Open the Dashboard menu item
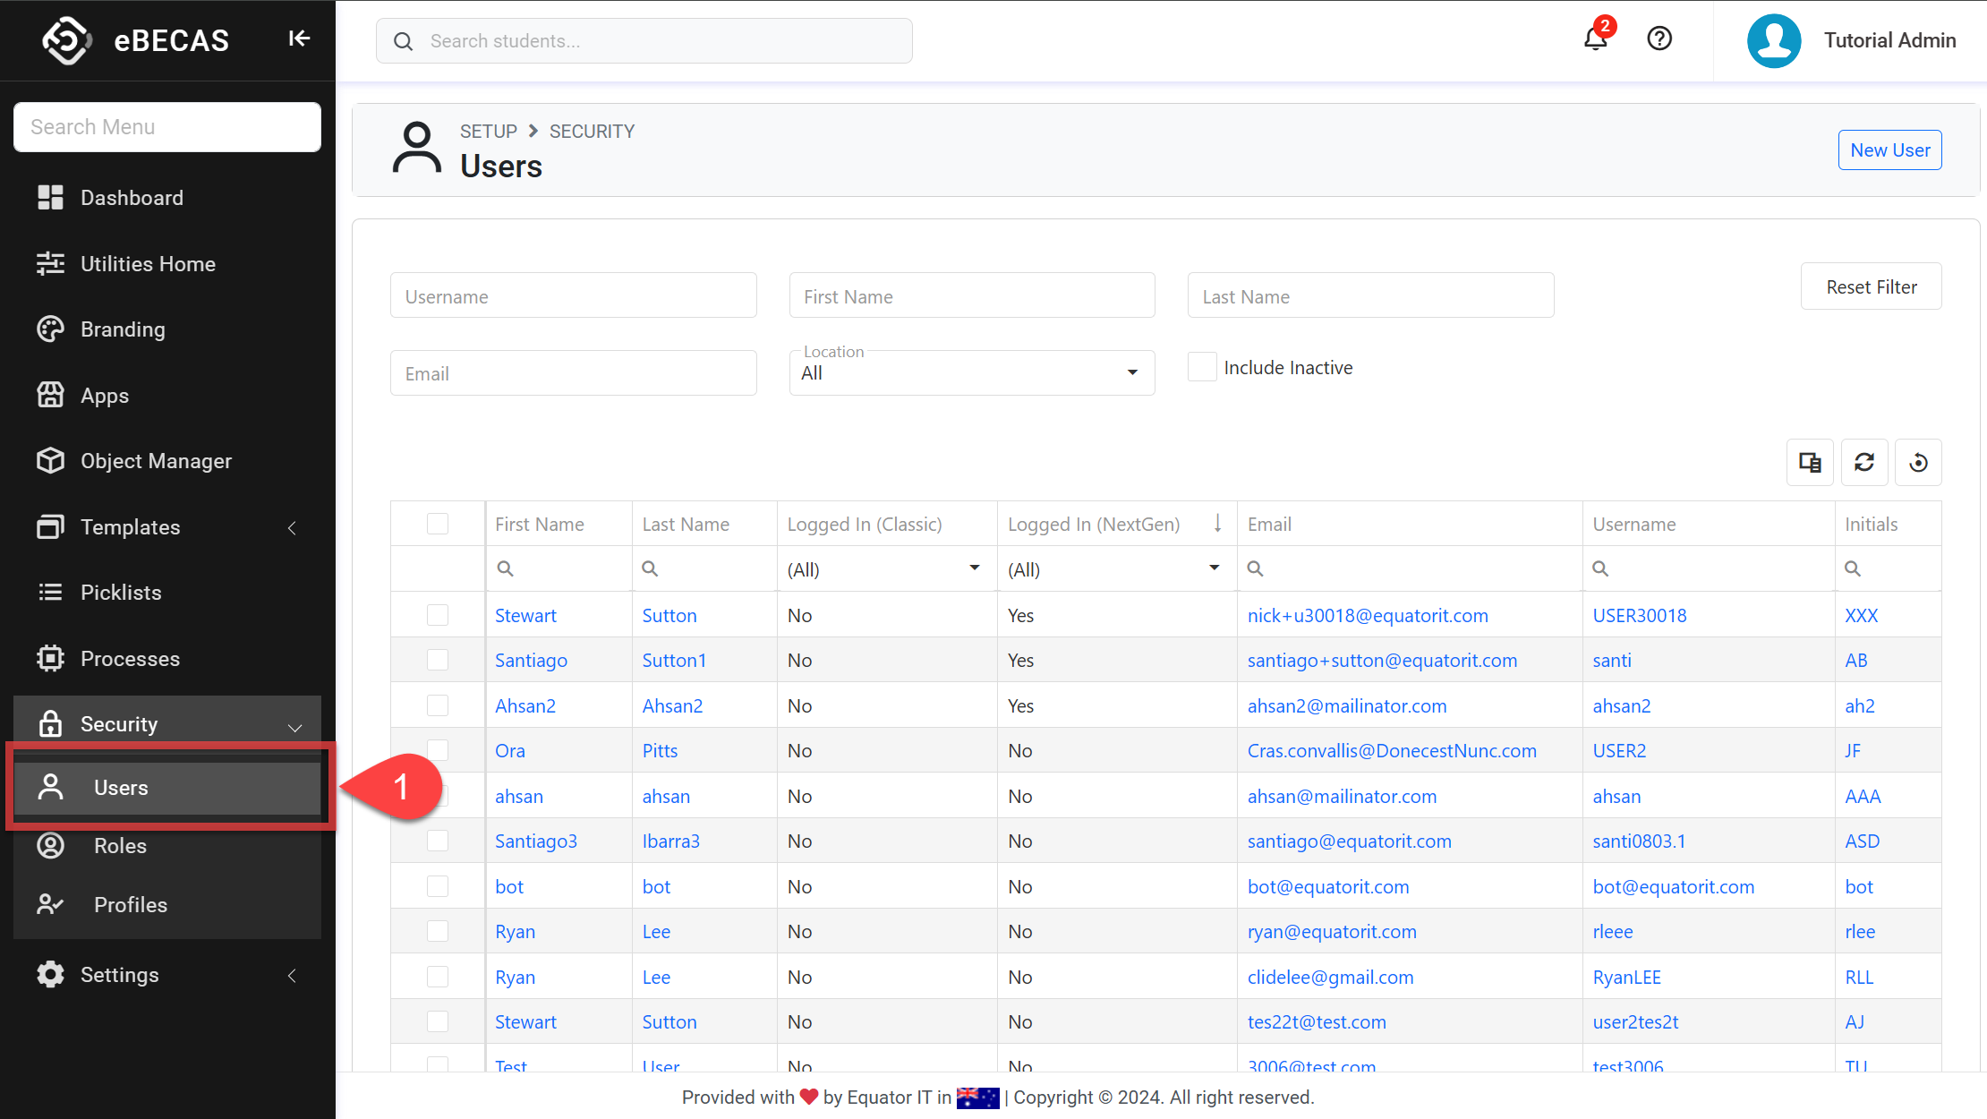 (x=167, y=198)
